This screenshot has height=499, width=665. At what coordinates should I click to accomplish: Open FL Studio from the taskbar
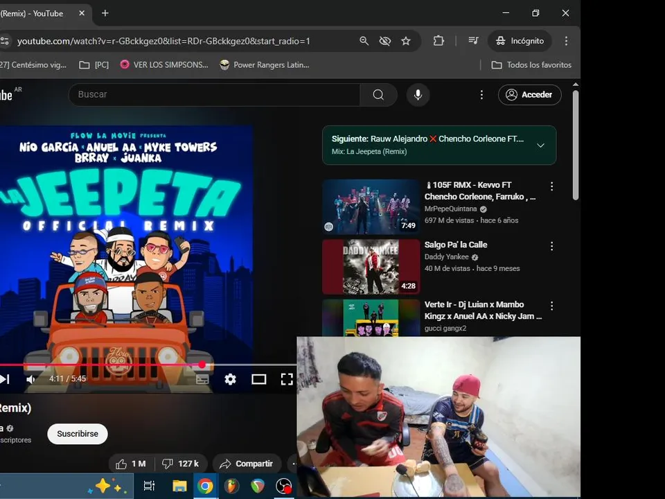coord(231,485)
